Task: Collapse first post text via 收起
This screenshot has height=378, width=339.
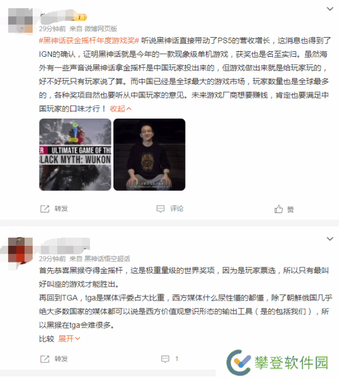Action: (x=121, y=109)
